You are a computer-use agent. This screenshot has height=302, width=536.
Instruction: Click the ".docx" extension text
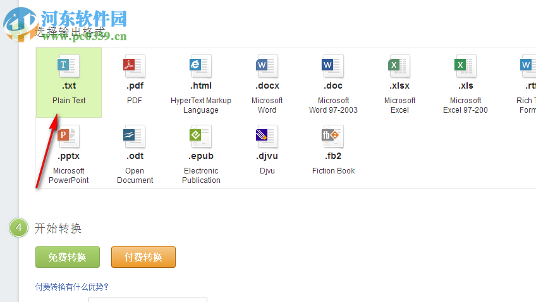267,85
